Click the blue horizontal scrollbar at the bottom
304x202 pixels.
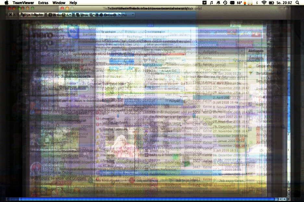point(147,199)
